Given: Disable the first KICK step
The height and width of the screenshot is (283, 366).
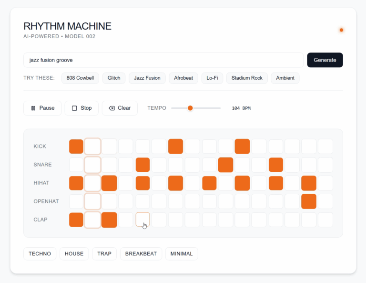Looking at the screenshot, I should pyautogui.click(x=76, y=147).
